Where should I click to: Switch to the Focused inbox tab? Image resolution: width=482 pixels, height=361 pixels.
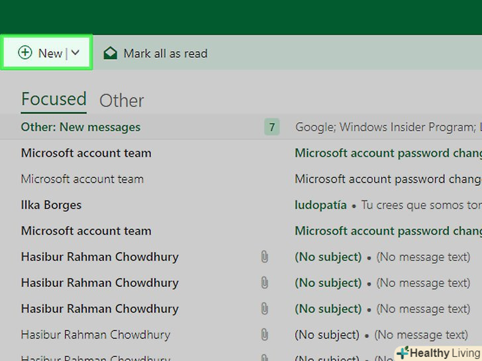(x=54, y=99)
